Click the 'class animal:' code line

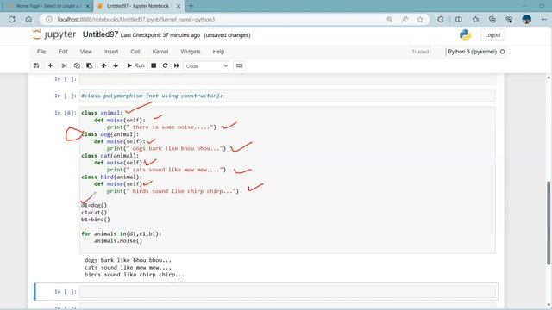coord(102,113)
